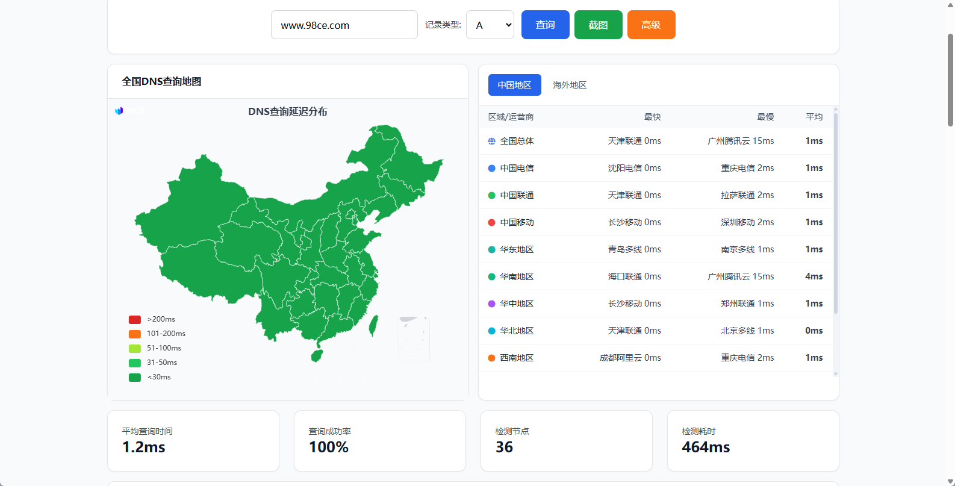Screen dimensions: 955x486
Task: Click the orange 高级 advanced button
Action: click(x=651, y=25)
